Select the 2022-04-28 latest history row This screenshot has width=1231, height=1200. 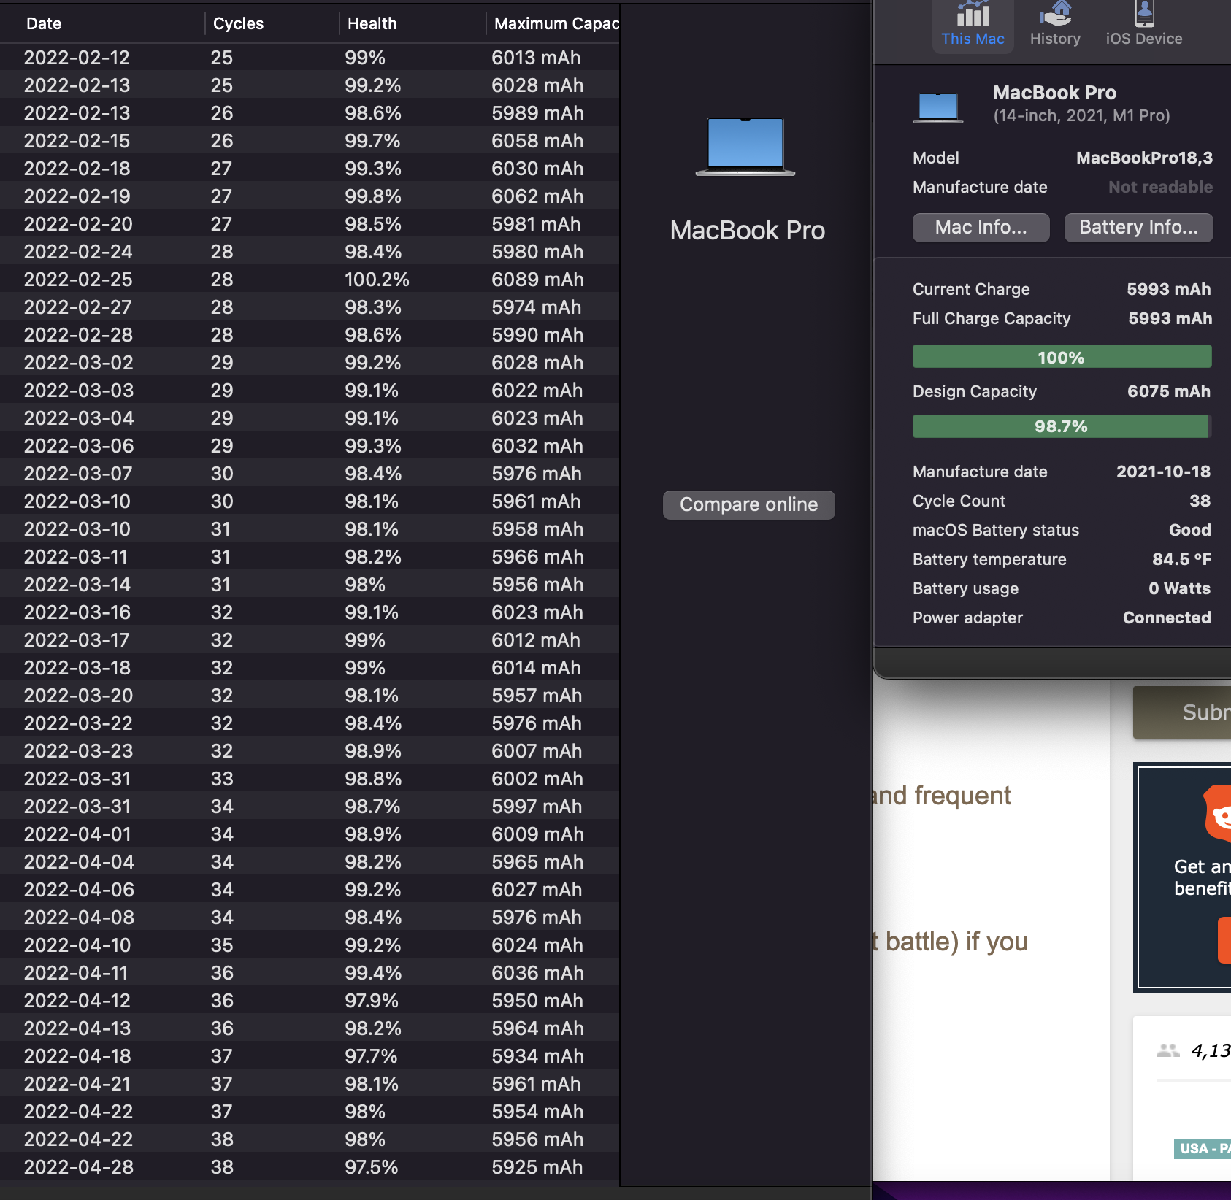pyautogui.click(x=310, y=1167)
